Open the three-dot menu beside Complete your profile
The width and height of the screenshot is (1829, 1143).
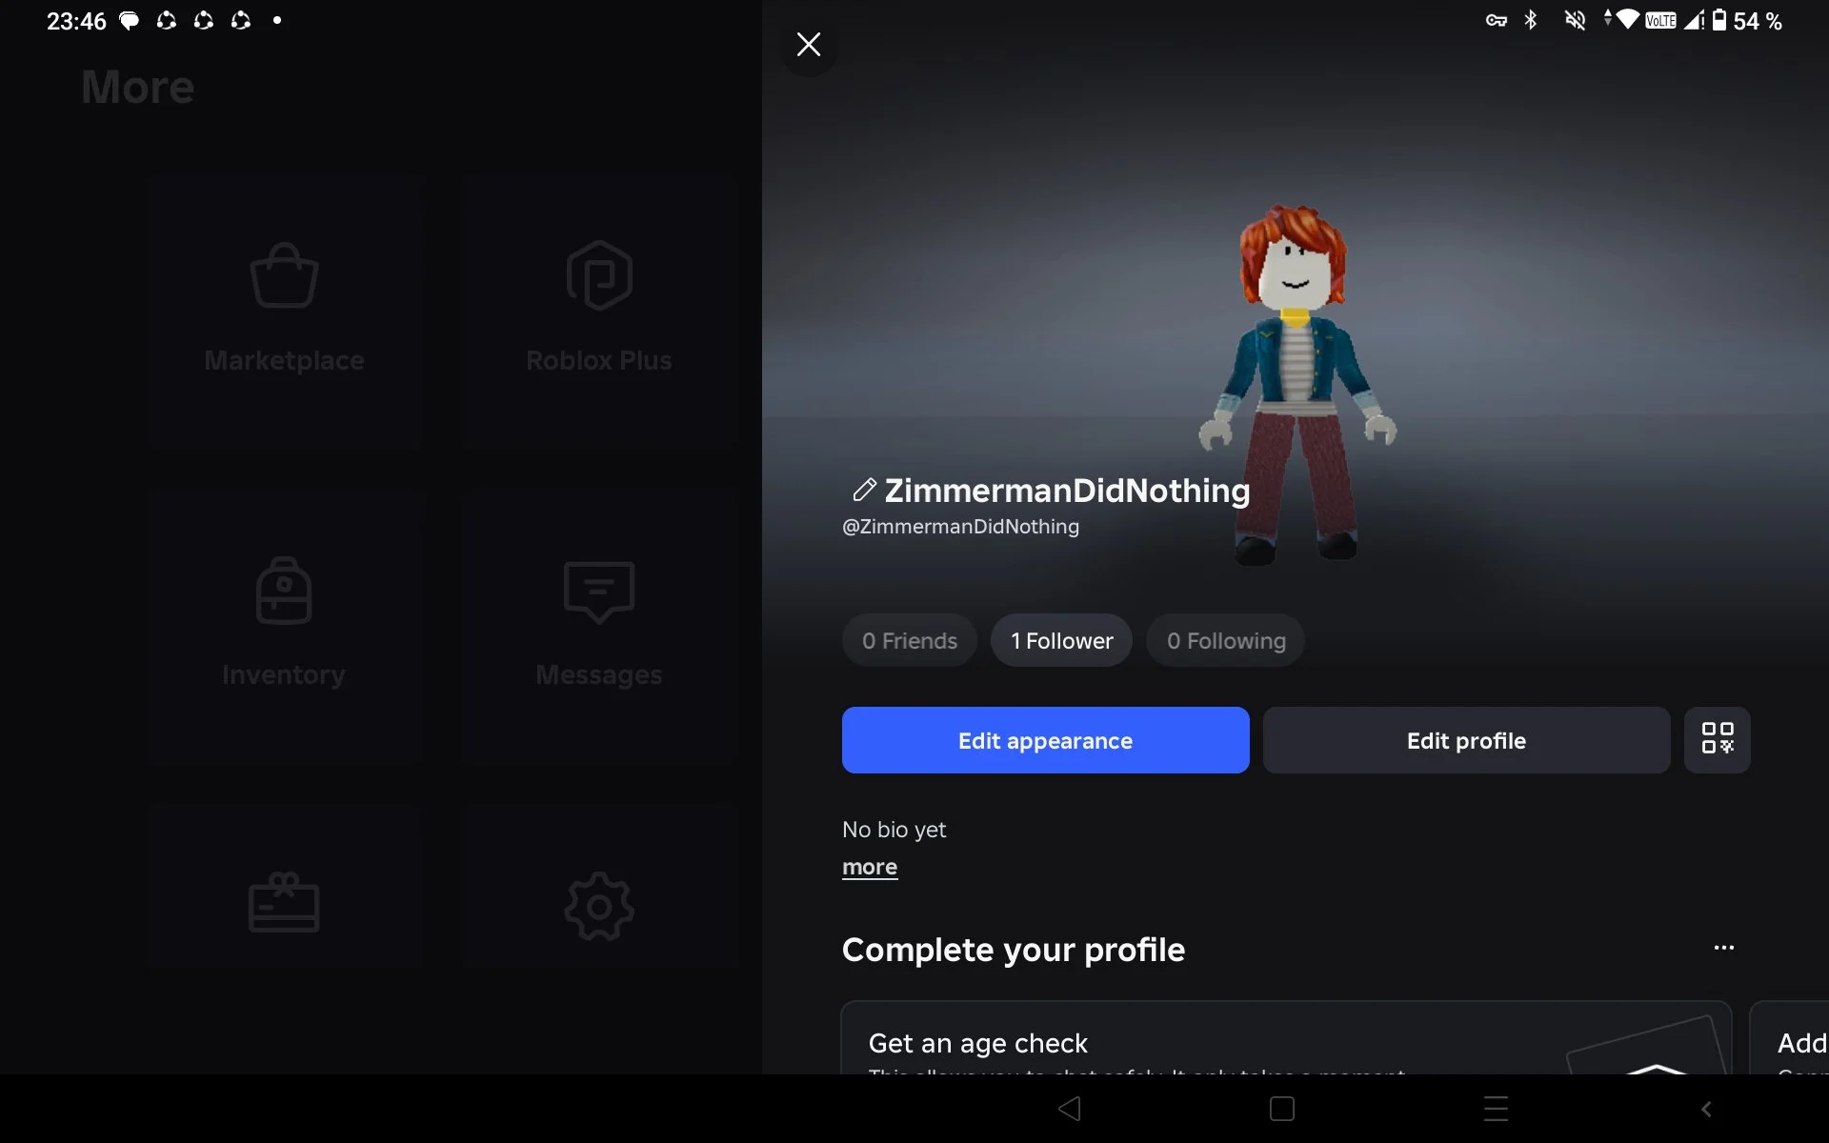click(1723, 948)
